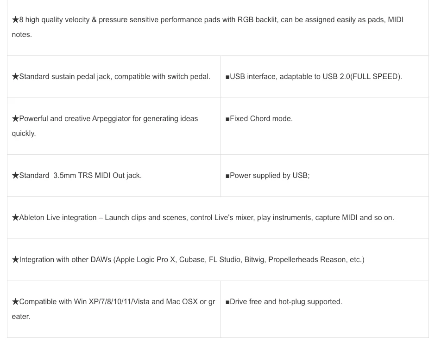Click the star before 'Standard 3.5mm TRS MIDI'

click(x=15, y=176)
